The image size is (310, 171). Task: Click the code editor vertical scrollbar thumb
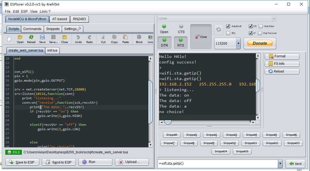[x=150, y=102]
